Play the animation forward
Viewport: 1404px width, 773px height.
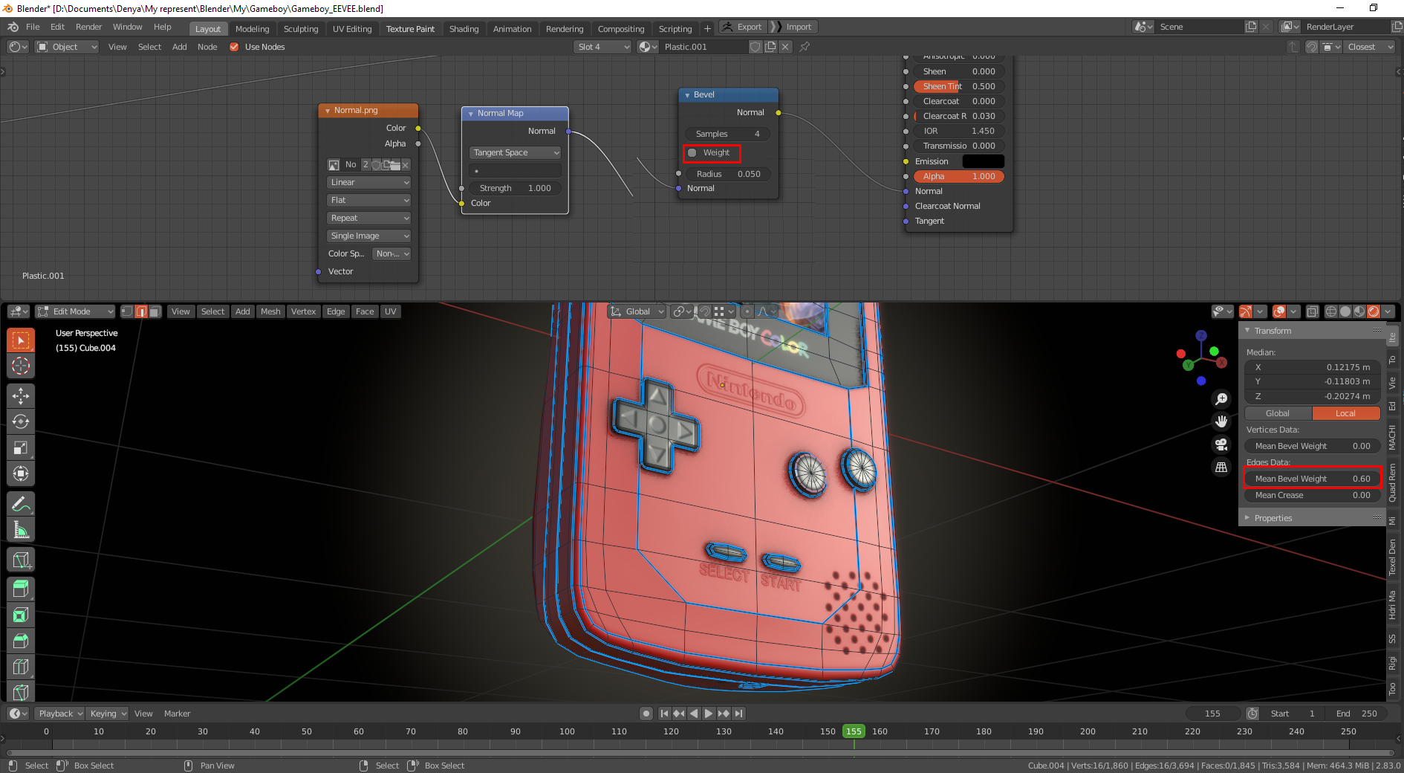[x=709, y=714]
